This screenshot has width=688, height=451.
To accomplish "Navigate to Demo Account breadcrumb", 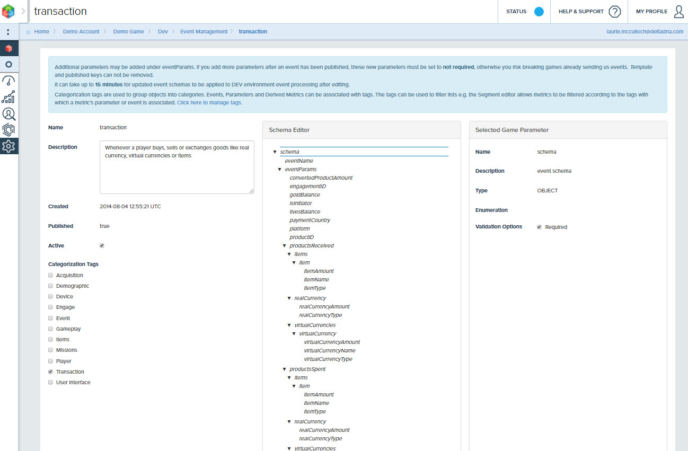I will tap(81, 32).
